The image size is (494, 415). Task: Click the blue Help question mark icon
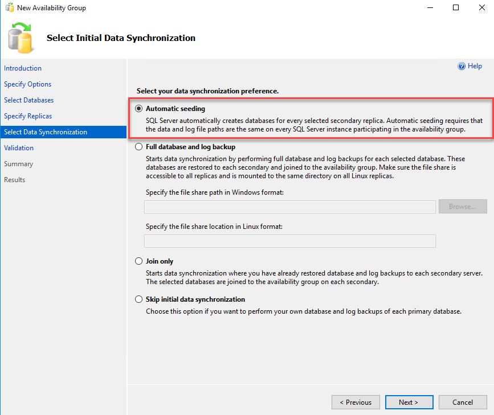coord(461,66)
